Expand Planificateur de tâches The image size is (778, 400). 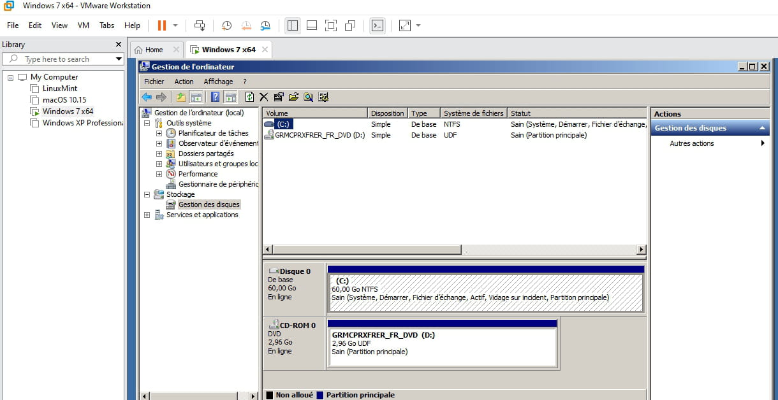[x=159, y=133]
